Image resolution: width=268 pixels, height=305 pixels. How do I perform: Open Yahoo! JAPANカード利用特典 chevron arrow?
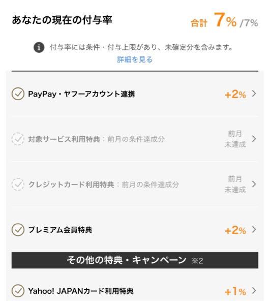click(254, 291)
